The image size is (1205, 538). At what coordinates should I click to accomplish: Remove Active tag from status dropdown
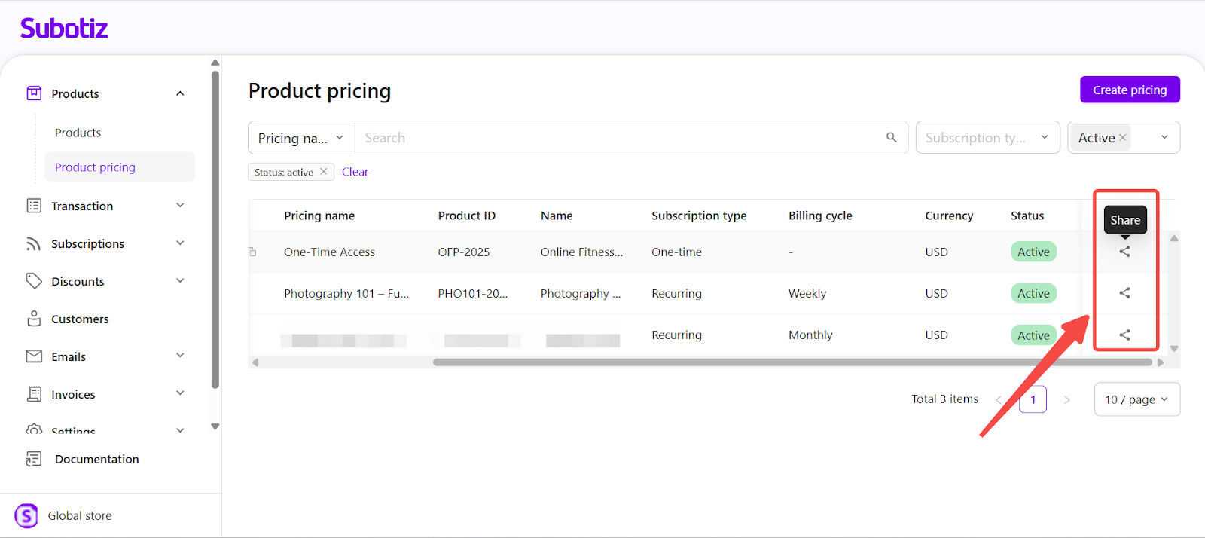1122,138
